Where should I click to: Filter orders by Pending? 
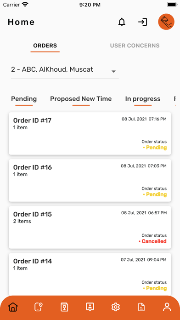[24, 99]
